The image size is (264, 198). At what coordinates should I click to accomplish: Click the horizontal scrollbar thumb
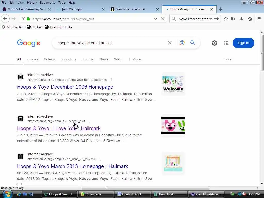point(146,188)
